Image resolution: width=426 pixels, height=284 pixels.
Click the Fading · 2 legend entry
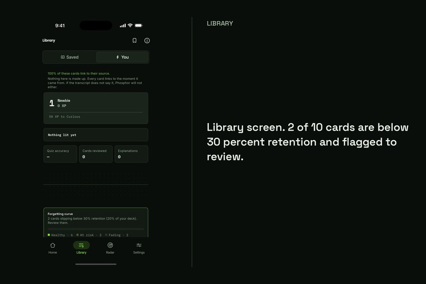[117, 235]
